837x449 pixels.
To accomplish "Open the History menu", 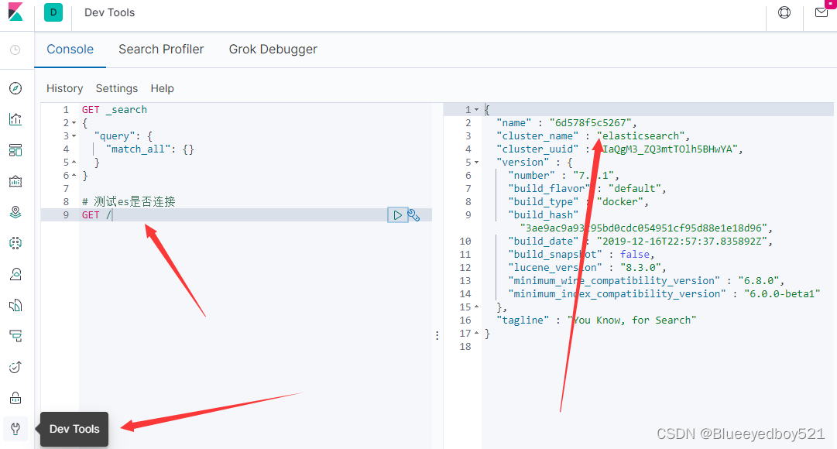I will pos(64,88).
